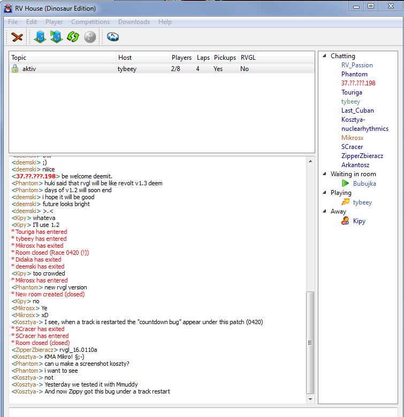The width and height of the screenshot is (404, 417).
Task: Select user Kosztya- in Chatting list
Action: click(x=353, y=120)
